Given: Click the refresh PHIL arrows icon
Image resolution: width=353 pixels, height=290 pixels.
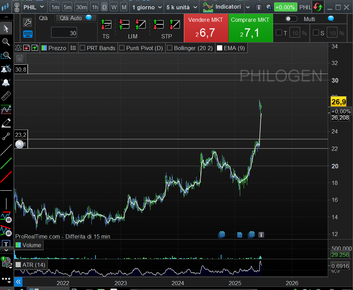Looking at the screenshot, I should pos(318,7).
